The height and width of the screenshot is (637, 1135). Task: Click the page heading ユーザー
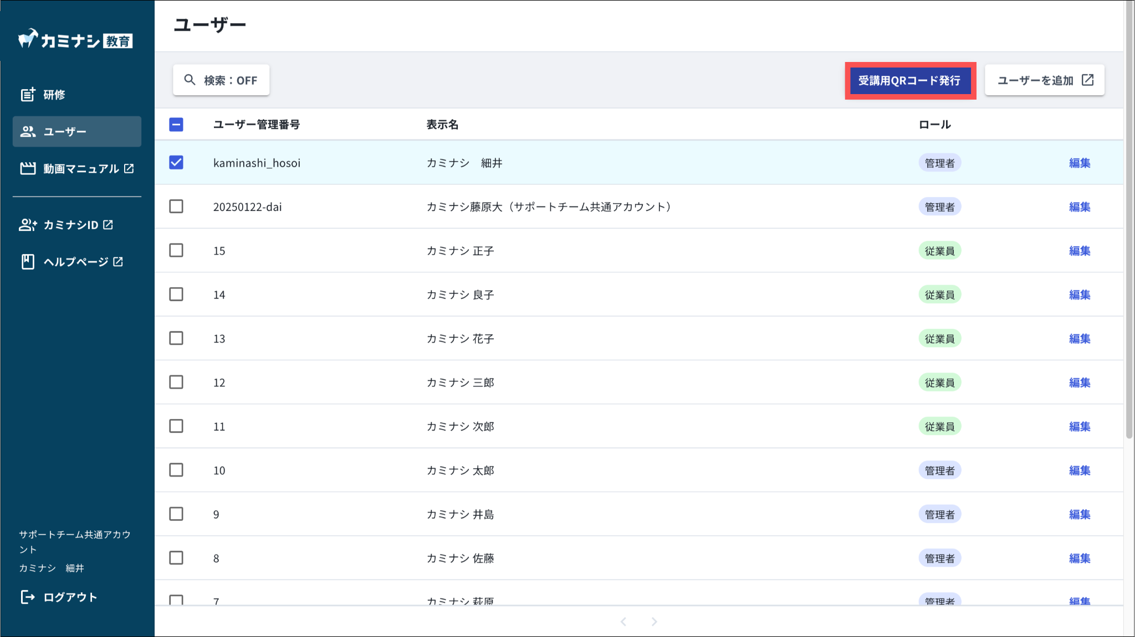tap(209, 25)
